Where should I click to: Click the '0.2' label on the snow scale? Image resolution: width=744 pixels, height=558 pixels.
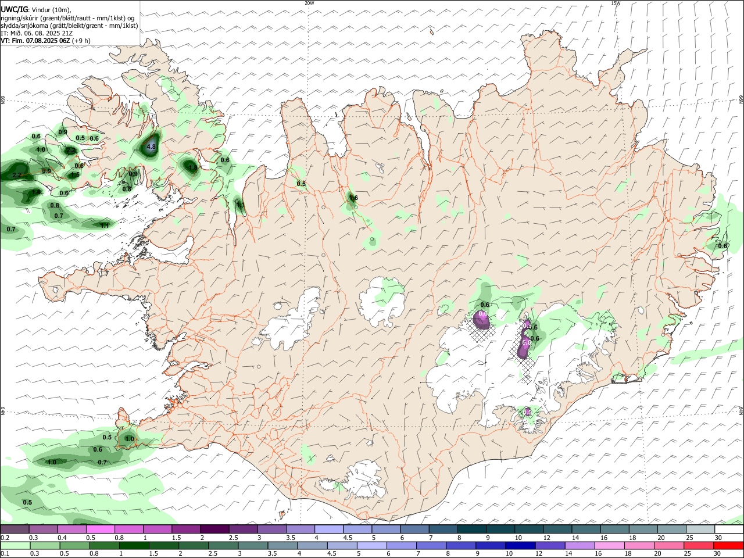[5, 538]
